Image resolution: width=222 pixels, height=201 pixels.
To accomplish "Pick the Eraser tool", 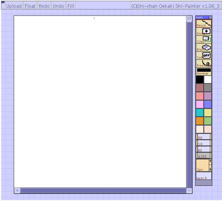I will click(204, 47).
